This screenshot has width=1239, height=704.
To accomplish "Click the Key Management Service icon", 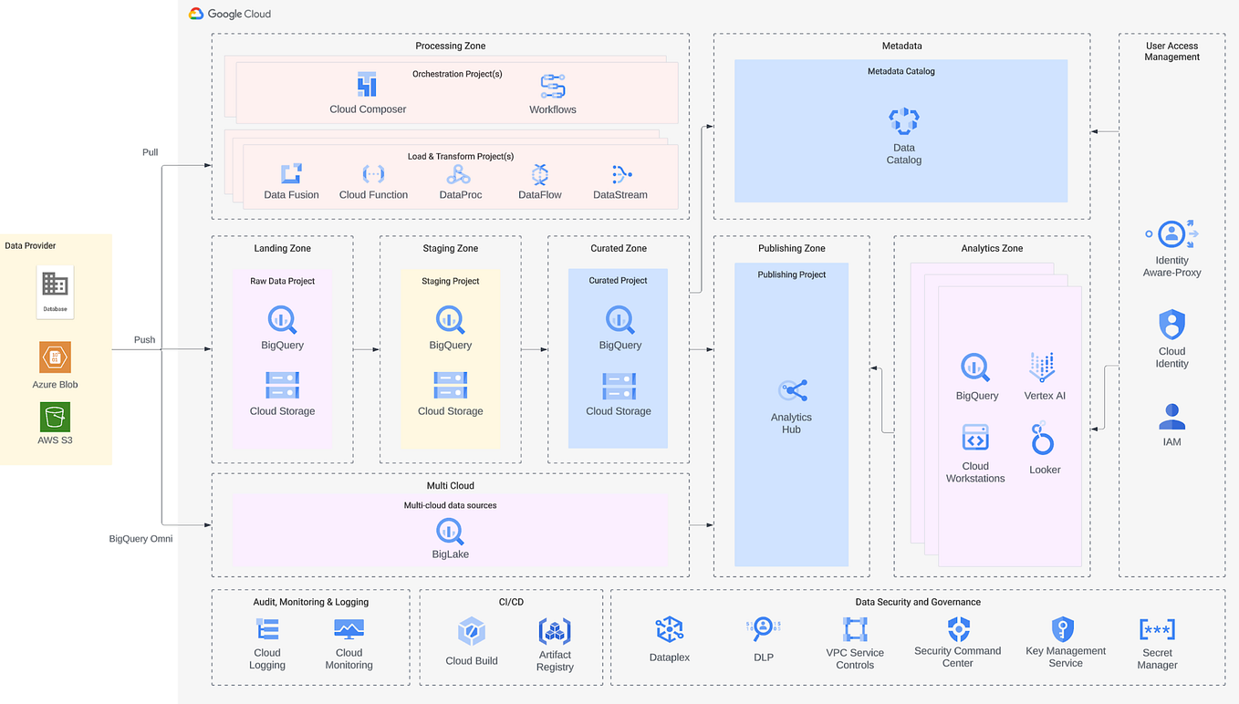I will (1065, 628).
